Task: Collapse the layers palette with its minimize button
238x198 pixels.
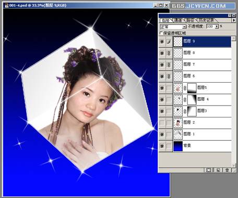Action: [230, 16]
